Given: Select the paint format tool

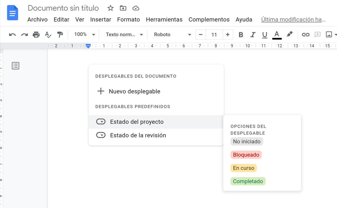Looking at the screenshot, I should tap(60, 35).
